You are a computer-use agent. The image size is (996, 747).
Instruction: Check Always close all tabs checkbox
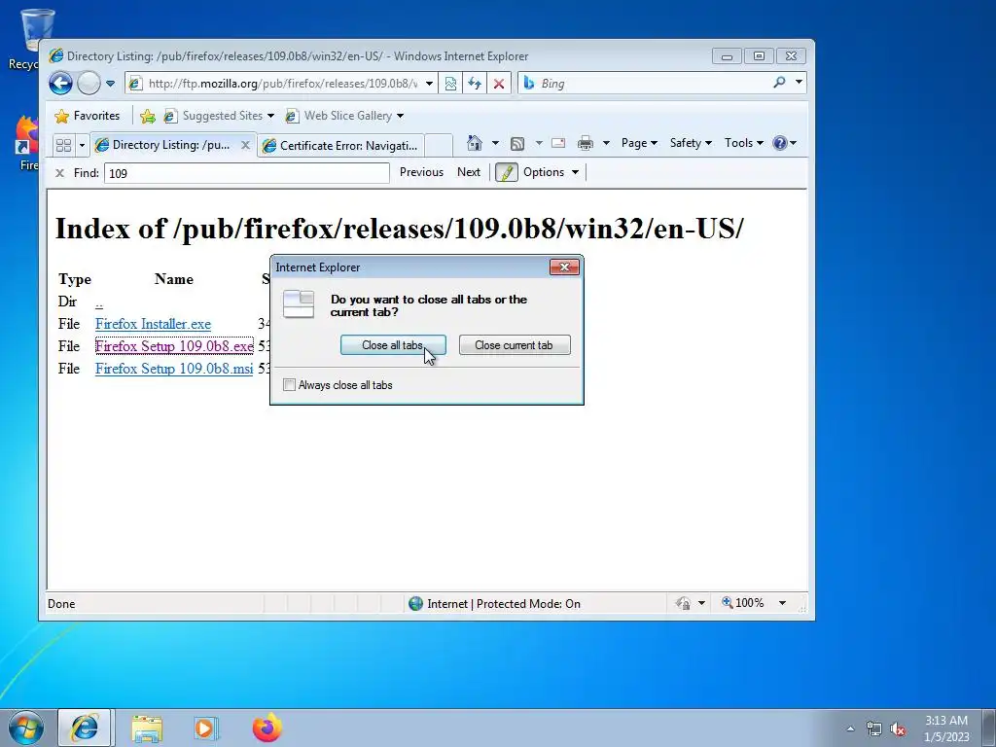point(289,385)
